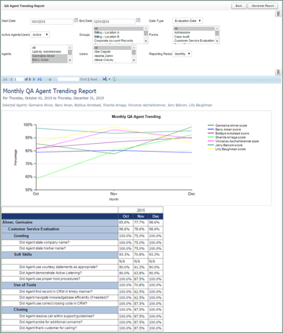
Task: Open the End Date calendar picker
Action: click(x=138, y=20)
